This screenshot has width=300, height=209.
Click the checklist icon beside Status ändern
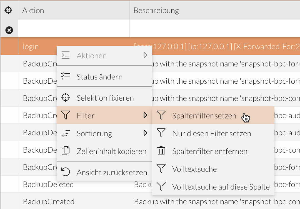(66, 77)
